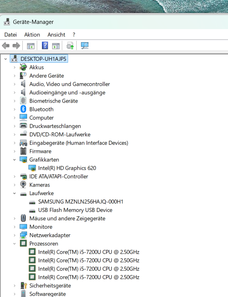This screenshot has width=228, height=297.
Task: Select the Netzwerkadapter network icon
Action: [23, 235]
